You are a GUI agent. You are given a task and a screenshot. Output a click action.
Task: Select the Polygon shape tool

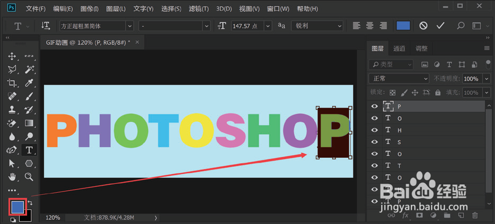tap(29, 163)
